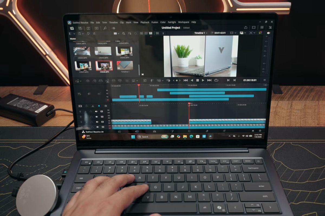325x216 pixels.
Task: Mute the V2/A2 track speaker
Action: coord(97,122)
